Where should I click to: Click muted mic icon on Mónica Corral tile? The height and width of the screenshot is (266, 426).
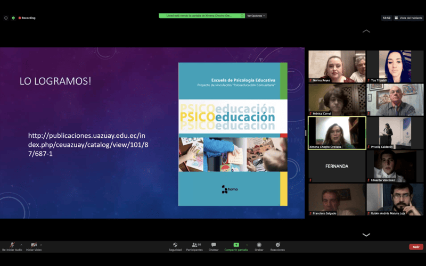(x=310, y=113)
